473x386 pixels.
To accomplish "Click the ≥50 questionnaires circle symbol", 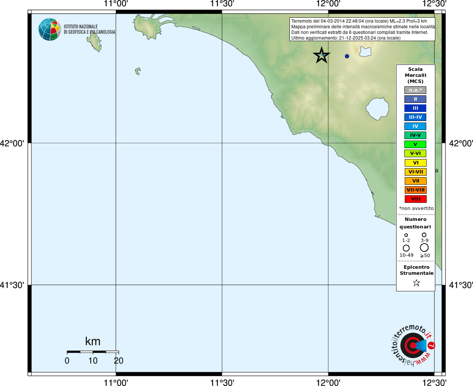I will (424, 247).
